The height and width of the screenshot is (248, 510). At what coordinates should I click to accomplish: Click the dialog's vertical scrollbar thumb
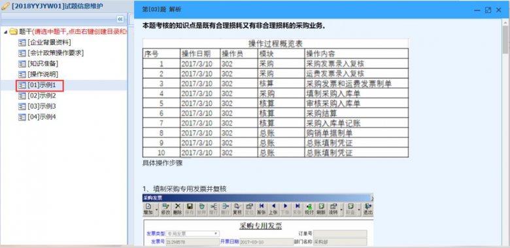(505, 39)
